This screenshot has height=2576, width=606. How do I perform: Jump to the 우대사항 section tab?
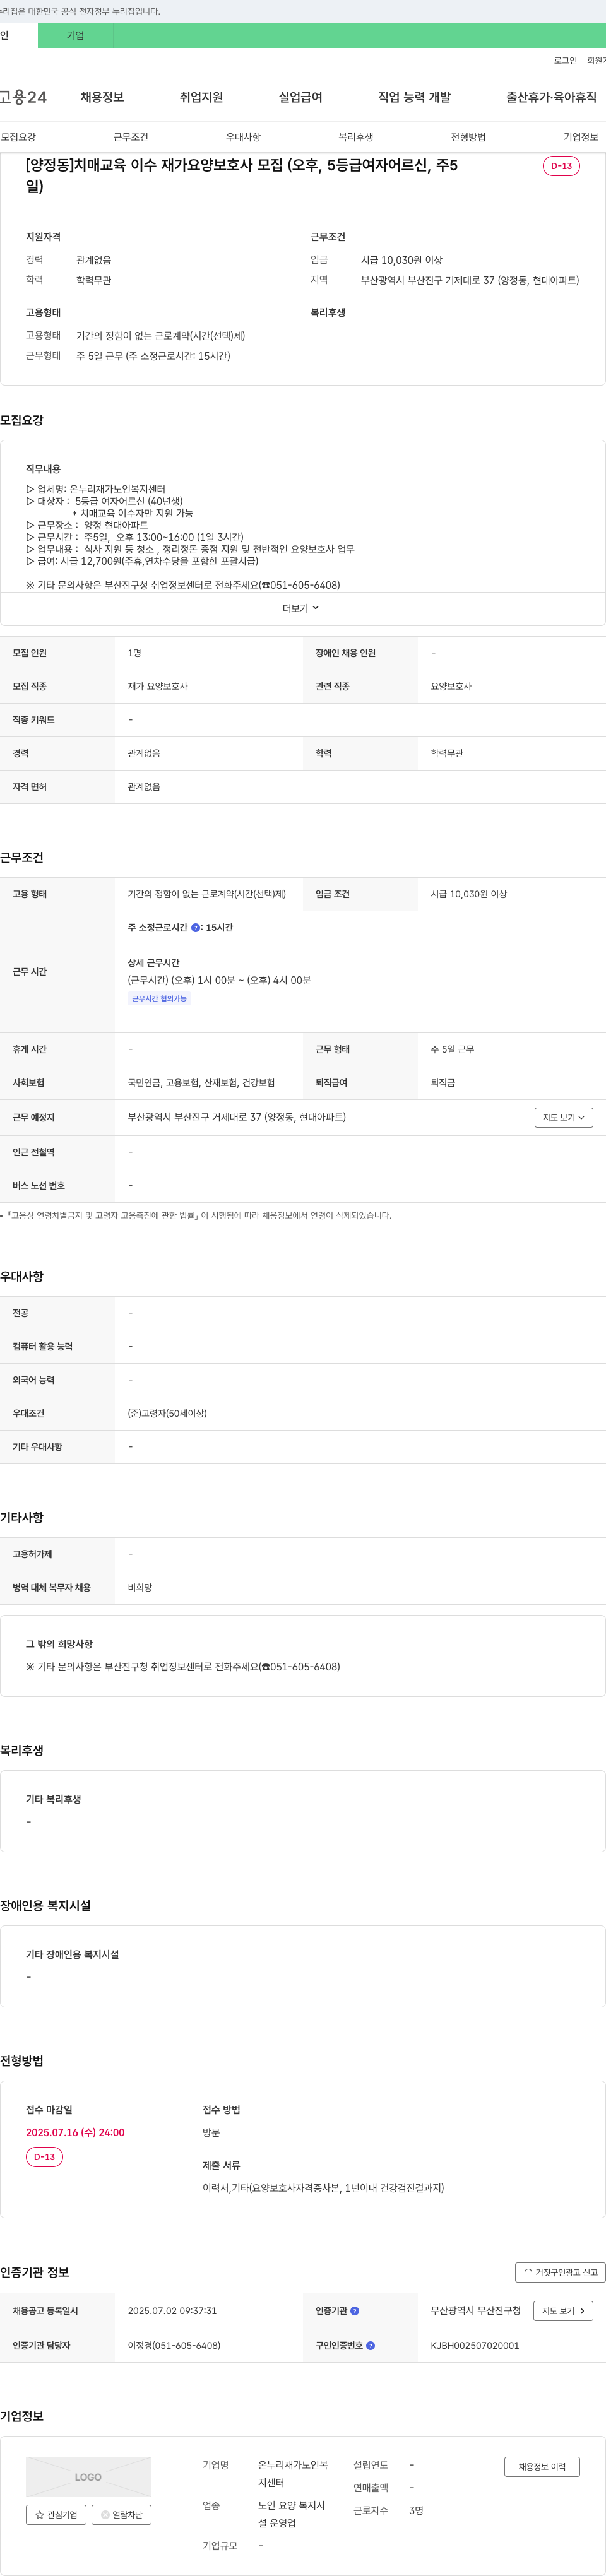(243, 137)
